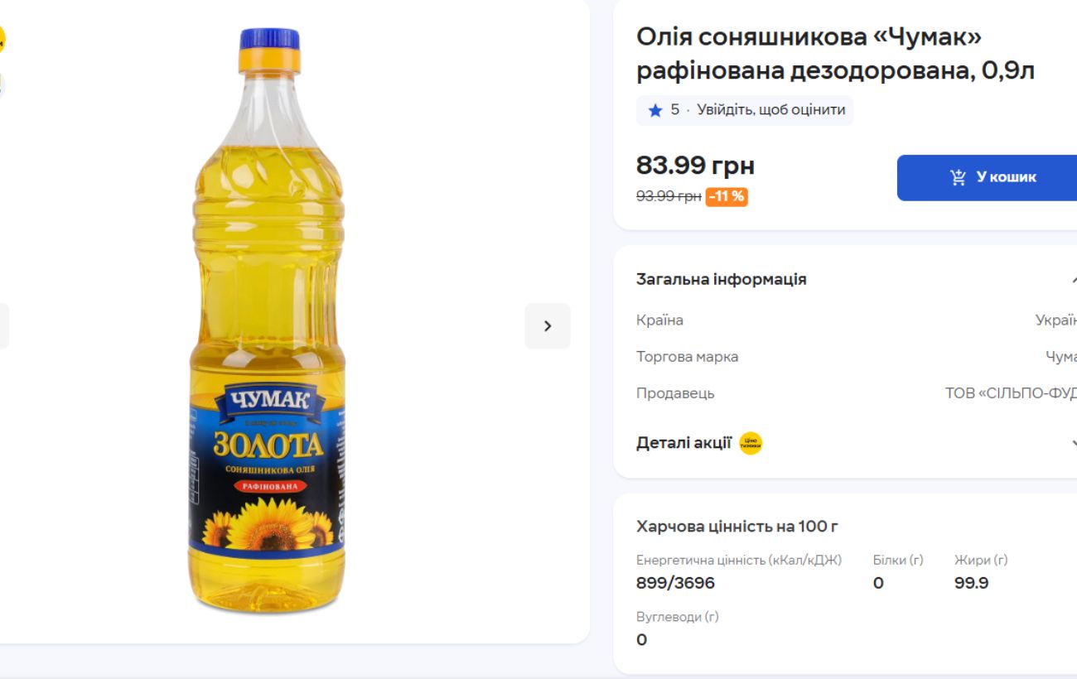Open the Деталі акції details via its chevron

1074,442
